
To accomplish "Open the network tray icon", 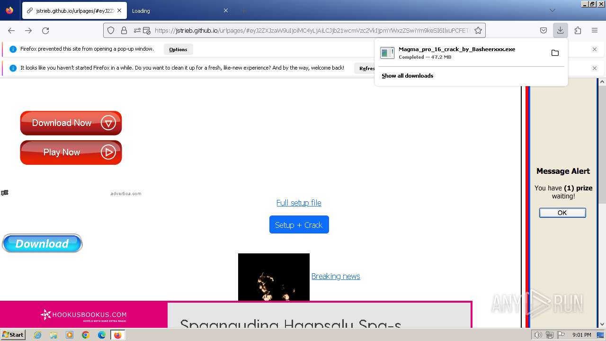I will [549, 335].
